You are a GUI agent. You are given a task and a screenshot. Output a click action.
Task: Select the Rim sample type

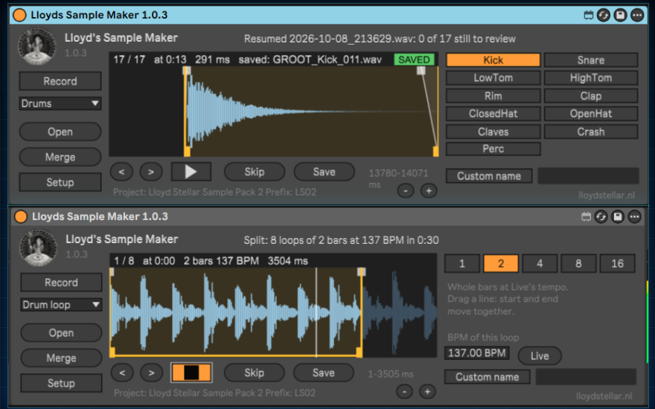(x=493, y=96)
